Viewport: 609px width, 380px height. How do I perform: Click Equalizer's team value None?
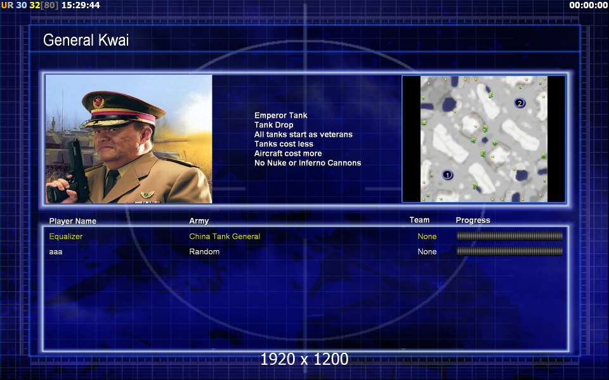427,236
